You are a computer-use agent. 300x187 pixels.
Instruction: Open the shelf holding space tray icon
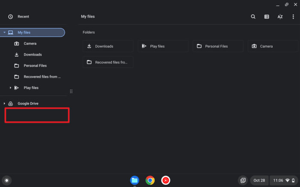coord(243,180)
